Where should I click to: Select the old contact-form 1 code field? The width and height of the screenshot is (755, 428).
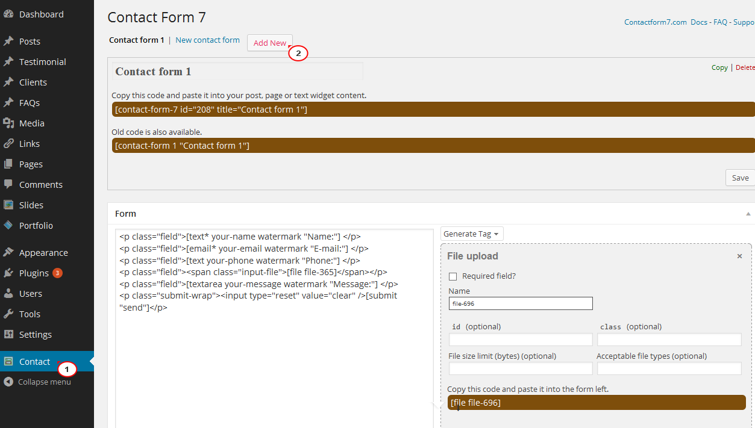[x=433, y=146]
